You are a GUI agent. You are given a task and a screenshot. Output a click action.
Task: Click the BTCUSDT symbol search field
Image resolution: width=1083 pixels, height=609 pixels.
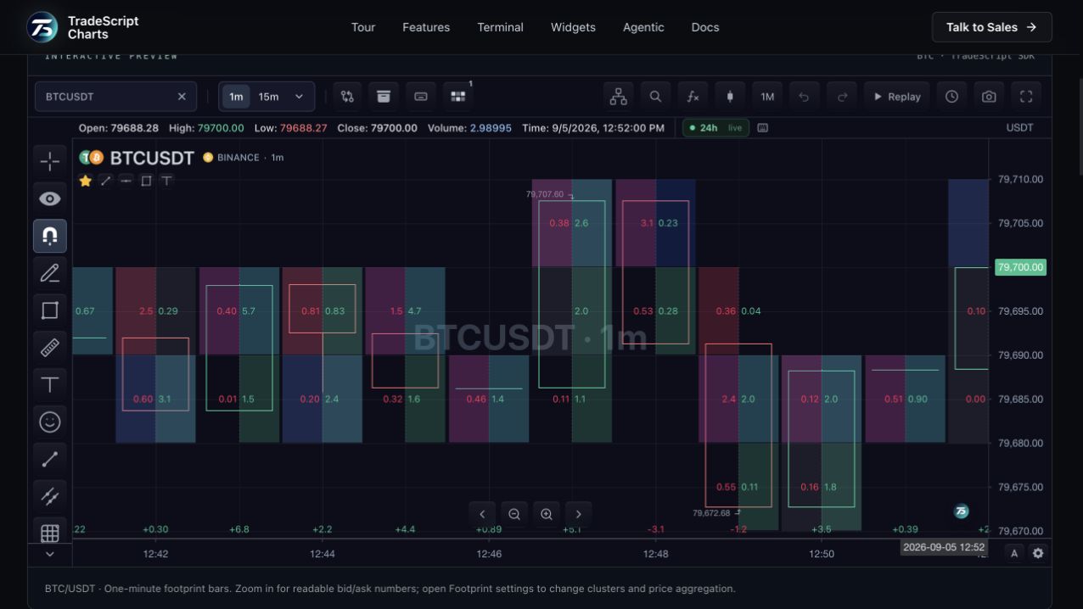[x=115, y=97]
